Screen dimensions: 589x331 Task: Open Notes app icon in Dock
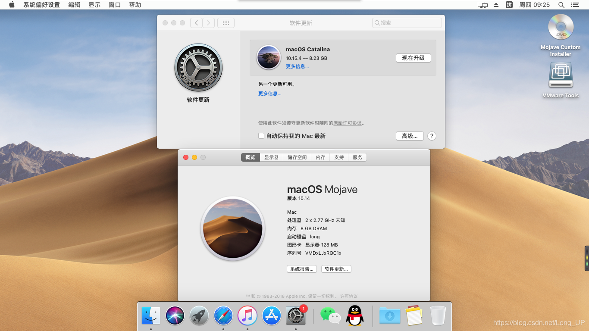tap(414, 316)
